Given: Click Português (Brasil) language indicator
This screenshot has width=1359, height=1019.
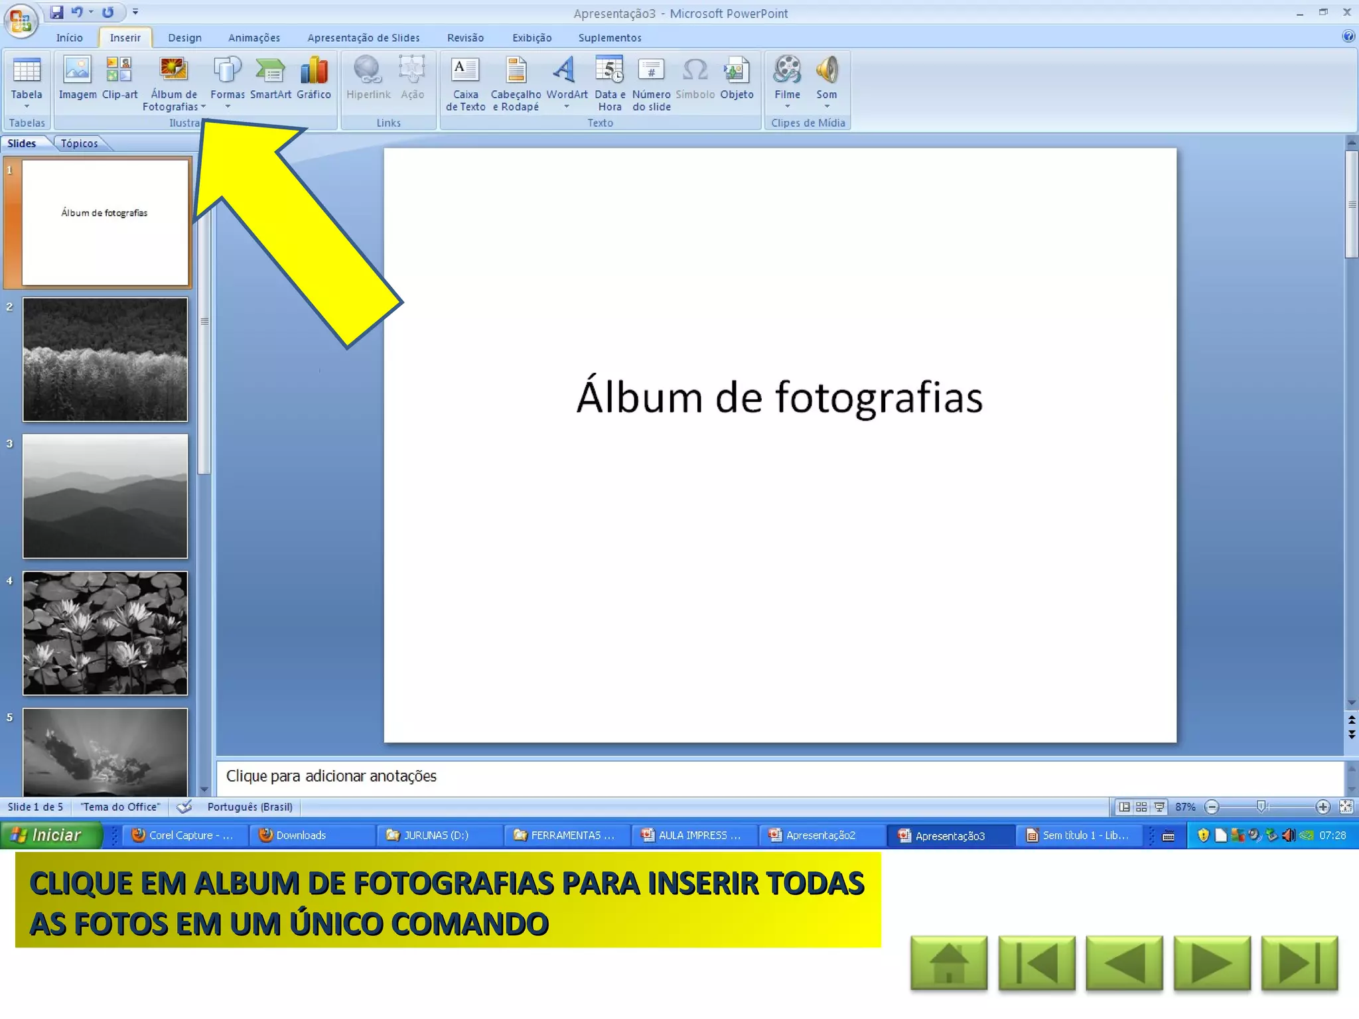Looking at the screenshot, I should point(250,807).
